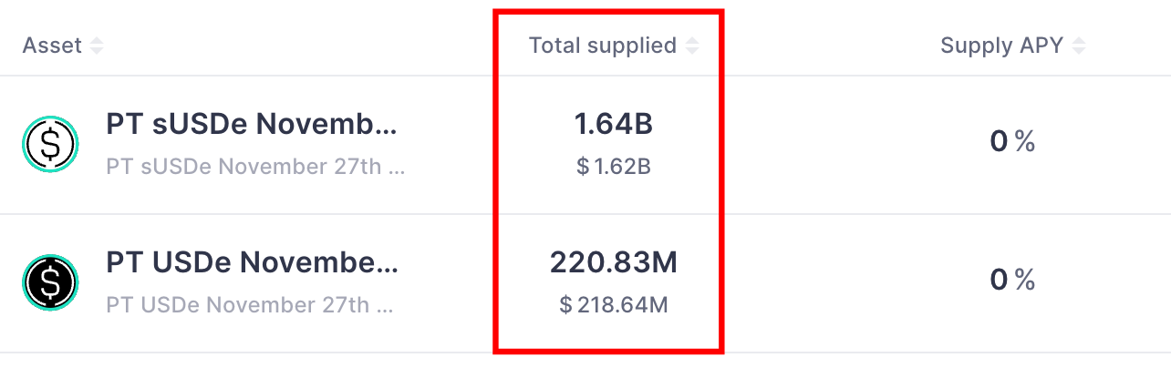Screen dimensions: 1171x368
Task: Sort by the Total supplied column label
Action: coord(603,46)
